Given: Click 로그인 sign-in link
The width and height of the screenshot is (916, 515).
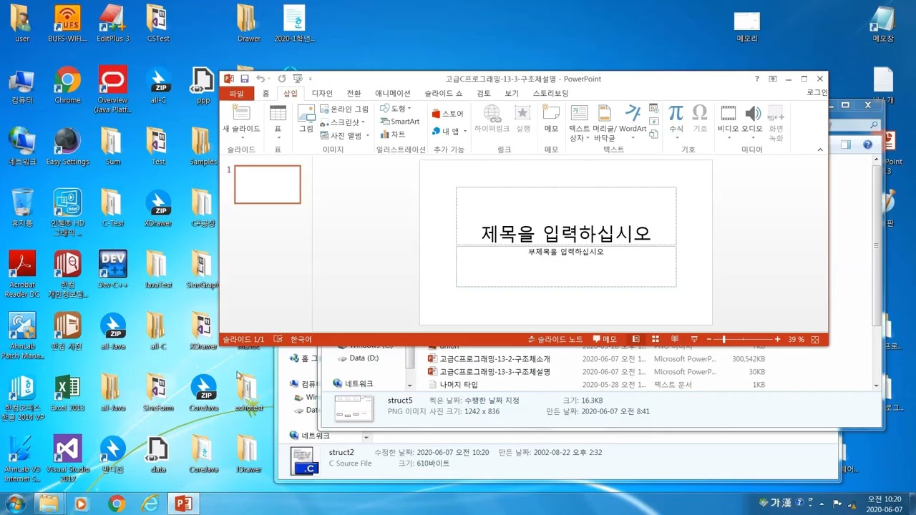Looking at the screenshot, I should point(817,93).
